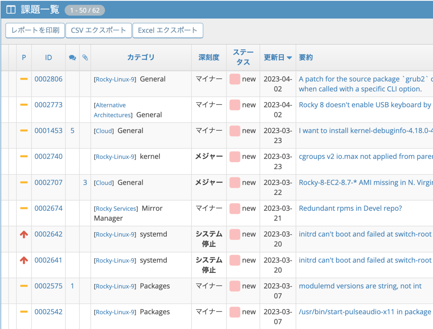Viewport: 433px width, 329px height.
Task: Click the レポートを印刷 button
Action: point(35,30)
